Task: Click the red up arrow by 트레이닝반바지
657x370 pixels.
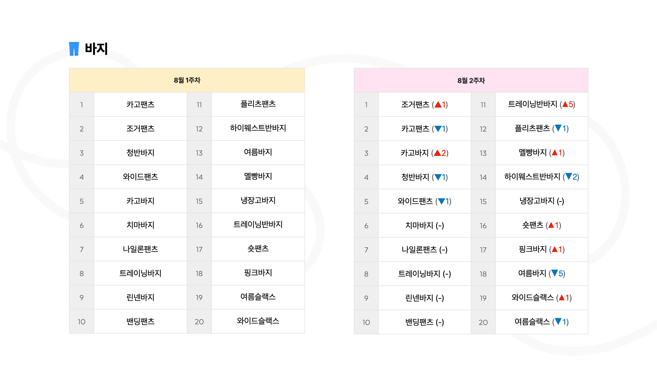Action: pos(565,104)
